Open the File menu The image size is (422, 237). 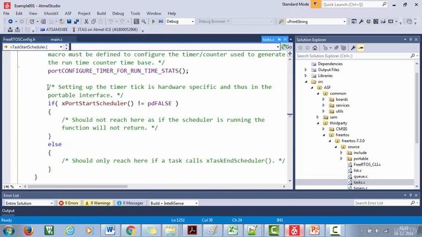[6, 13]
